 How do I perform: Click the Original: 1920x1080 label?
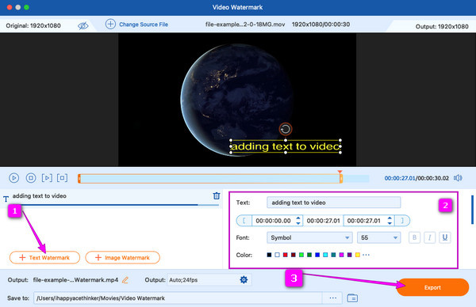coord(33,26)
